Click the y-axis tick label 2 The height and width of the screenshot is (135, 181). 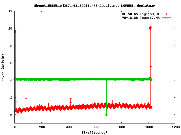pos(11,98)
